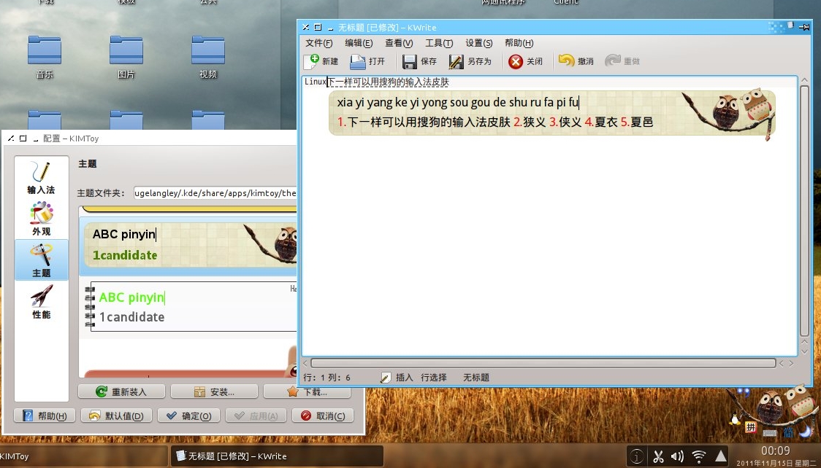Choose 另存为 to save as
This screenshot has width=821, height=468.
point(470,61)
